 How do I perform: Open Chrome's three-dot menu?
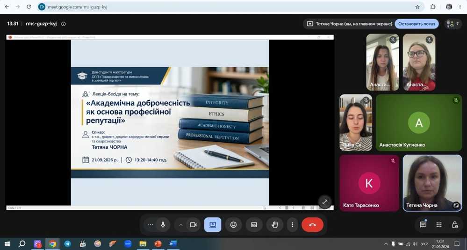(460, 7)
